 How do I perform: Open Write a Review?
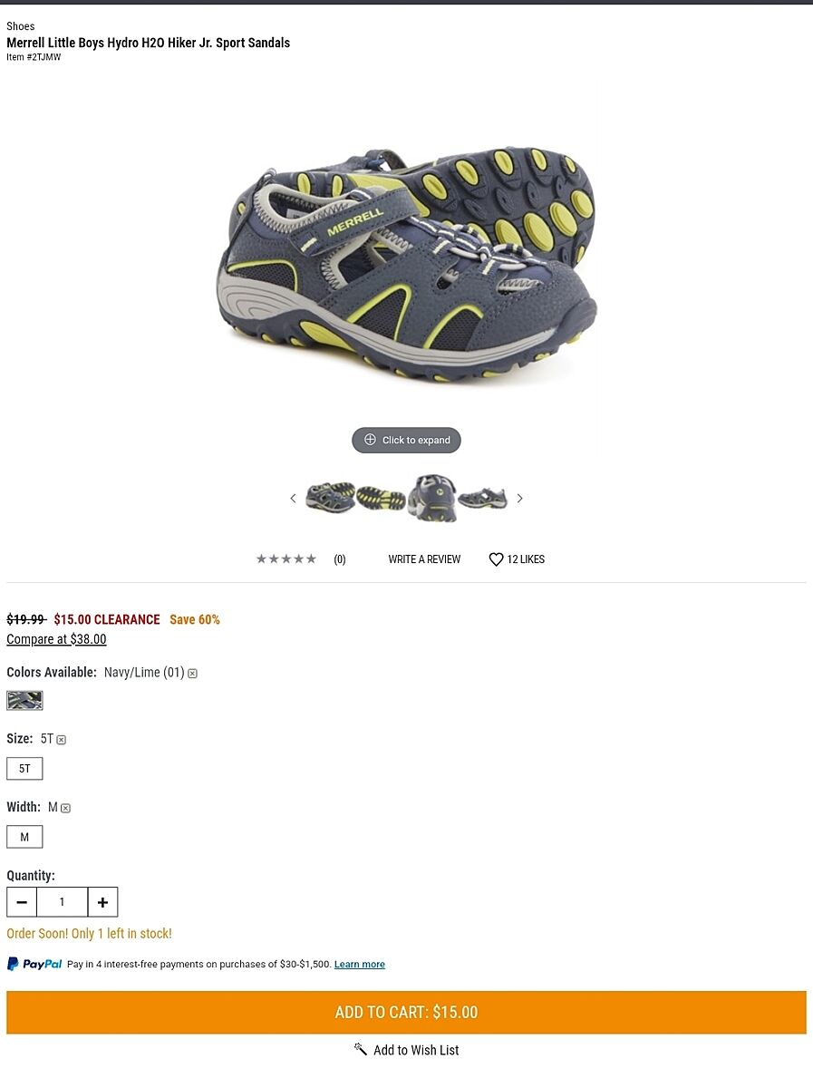click(424, 559)
